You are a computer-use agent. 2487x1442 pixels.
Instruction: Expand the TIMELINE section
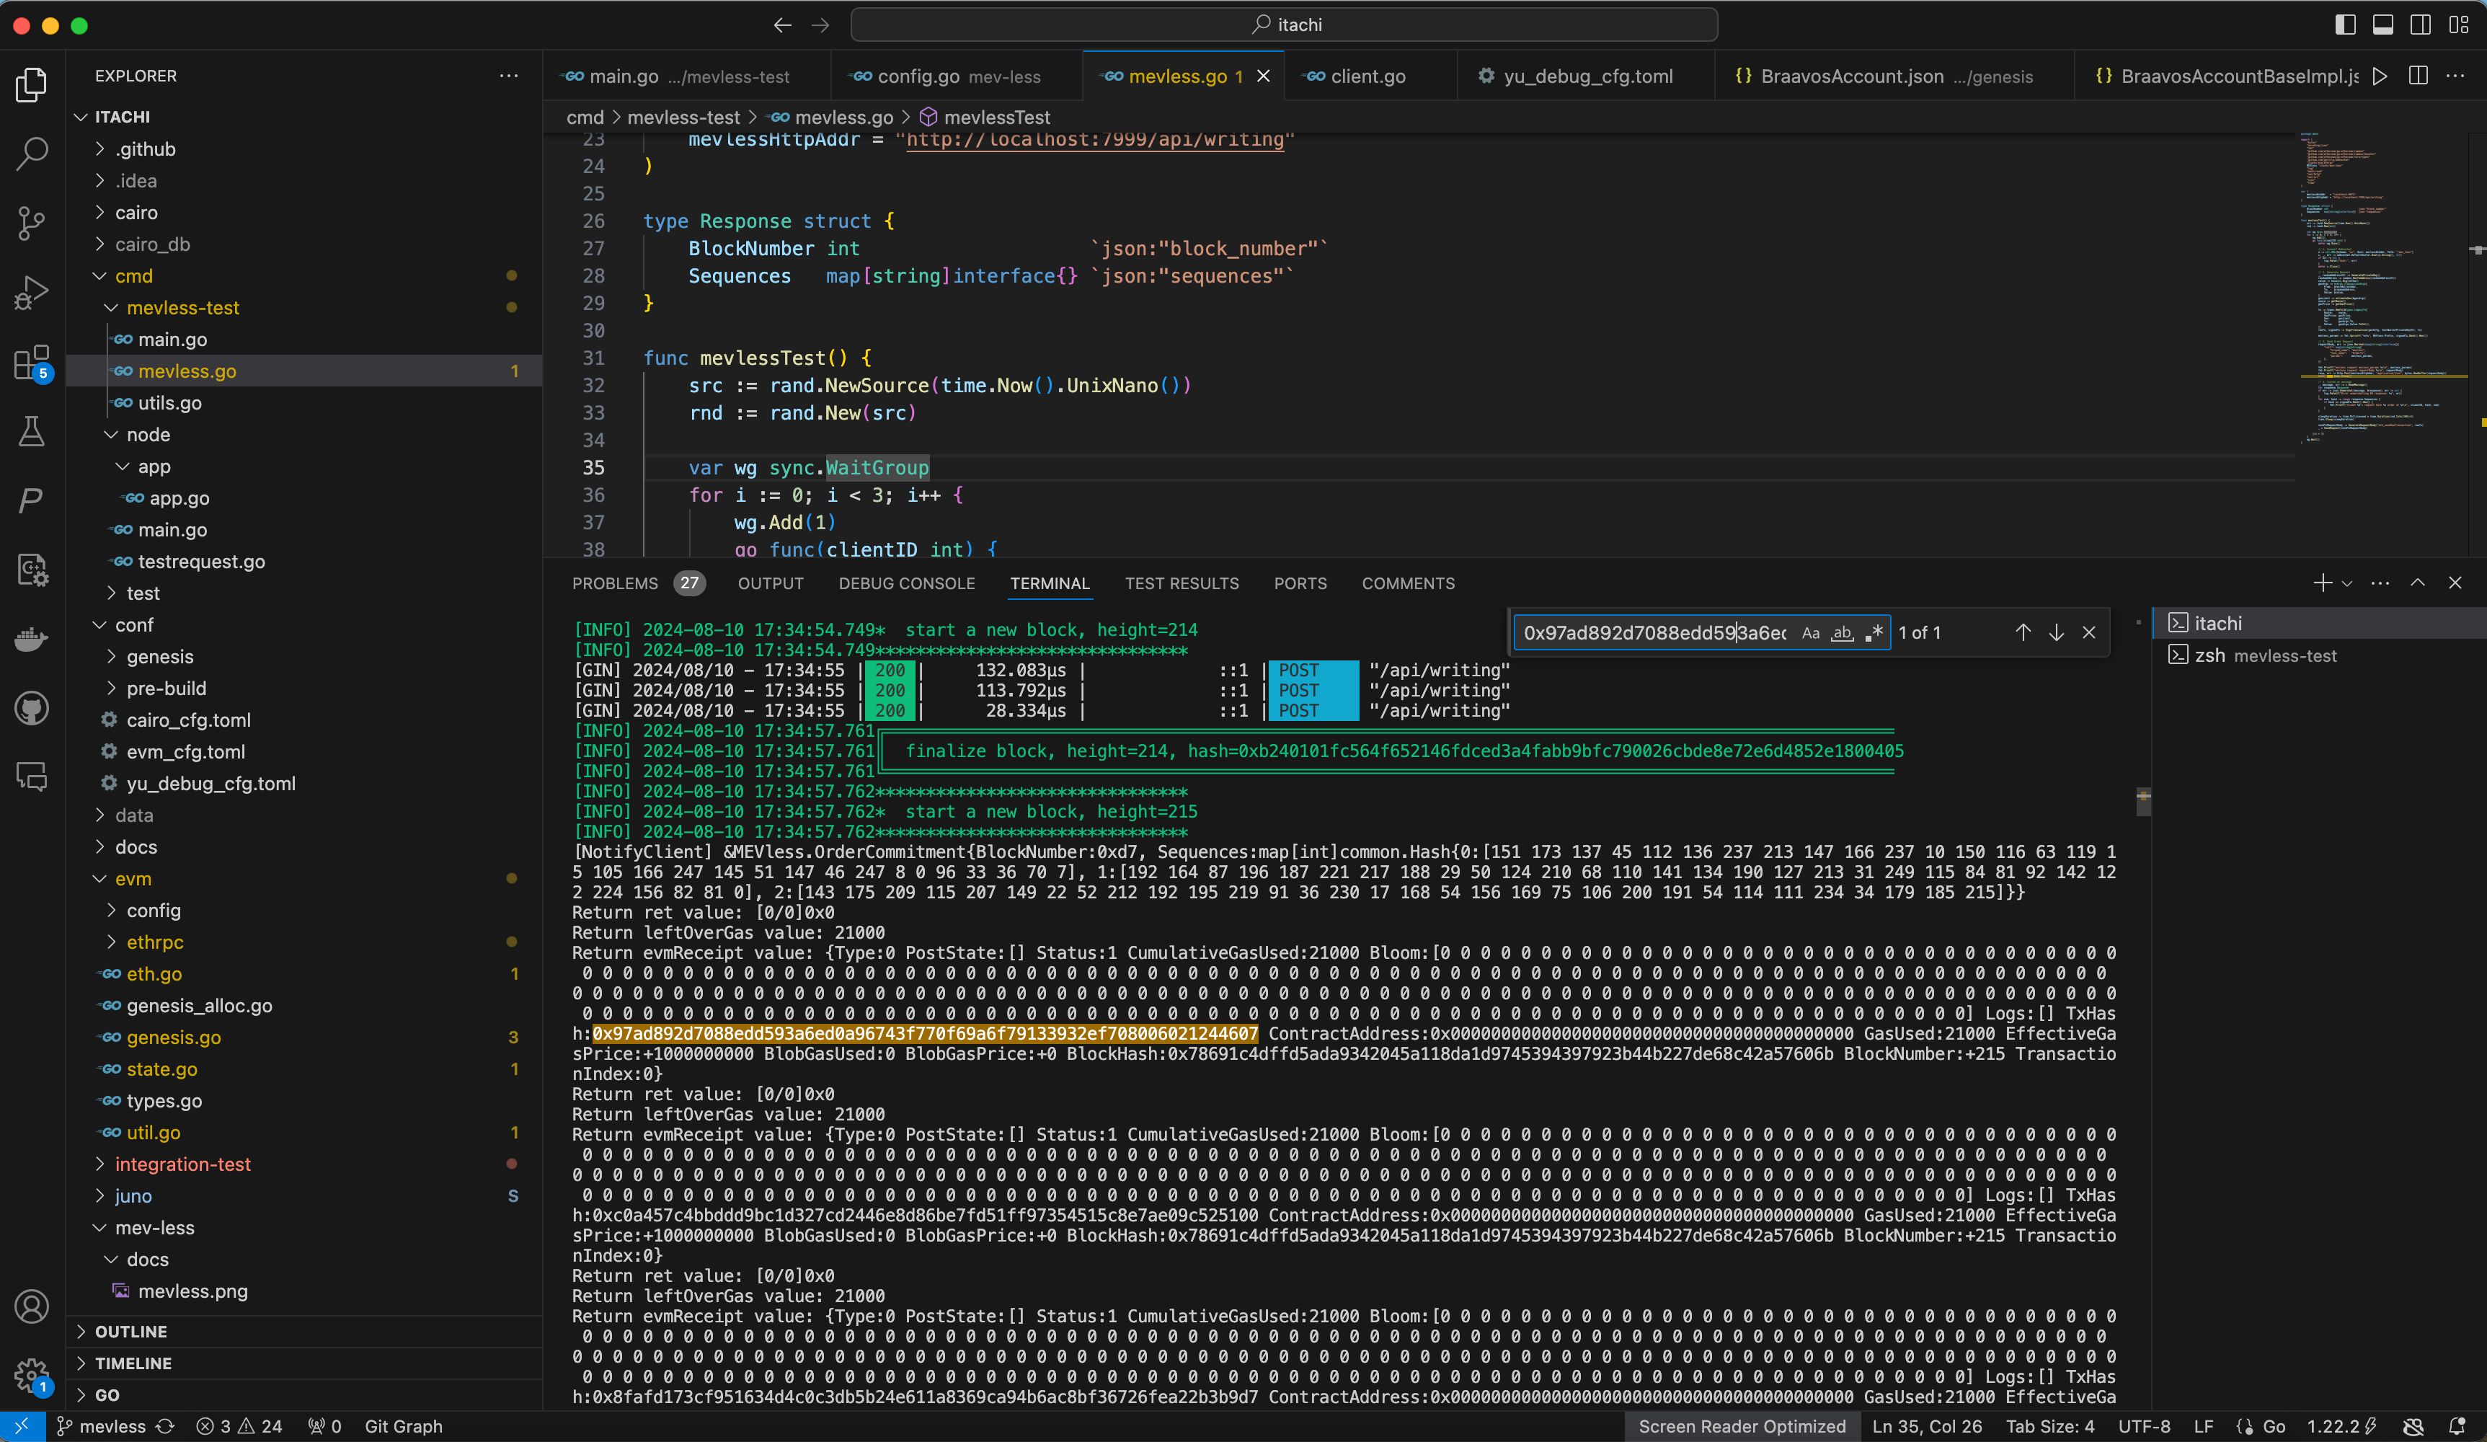[x=304, y=1363]
